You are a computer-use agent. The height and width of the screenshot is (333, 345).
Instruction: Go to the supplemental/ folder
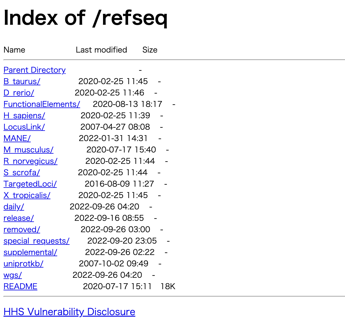[x=30, y=252]
